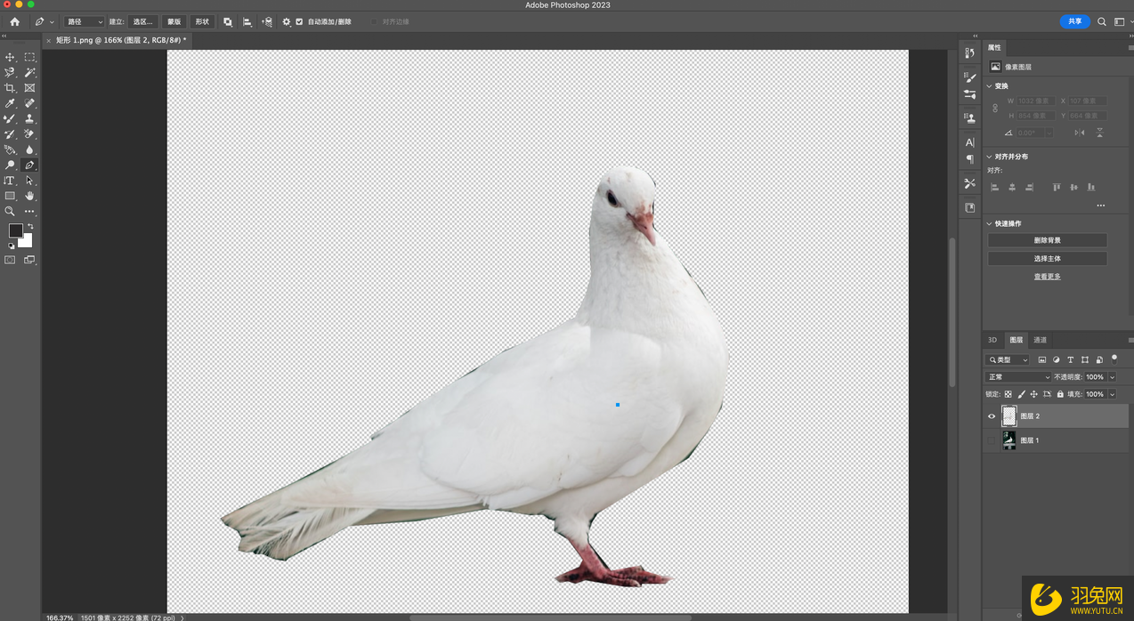Open path operations in options bar

pyautogui.click(x=228, y=21)
